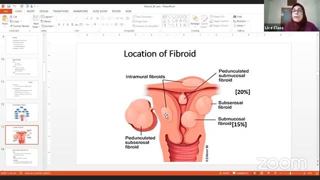The height and width of the screenshot is (180, 320).
Task: Select the line shape in shapes gallery
Action: (169, 17)
